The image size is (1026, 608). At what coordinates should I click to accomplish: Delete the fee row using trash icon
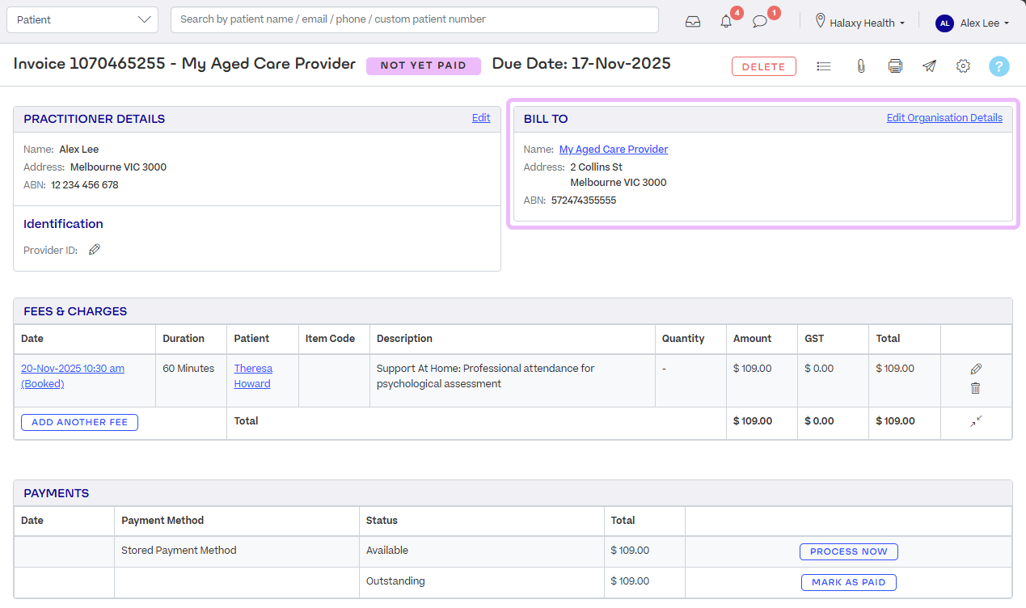pyautogui.click(x=975, y=388)
